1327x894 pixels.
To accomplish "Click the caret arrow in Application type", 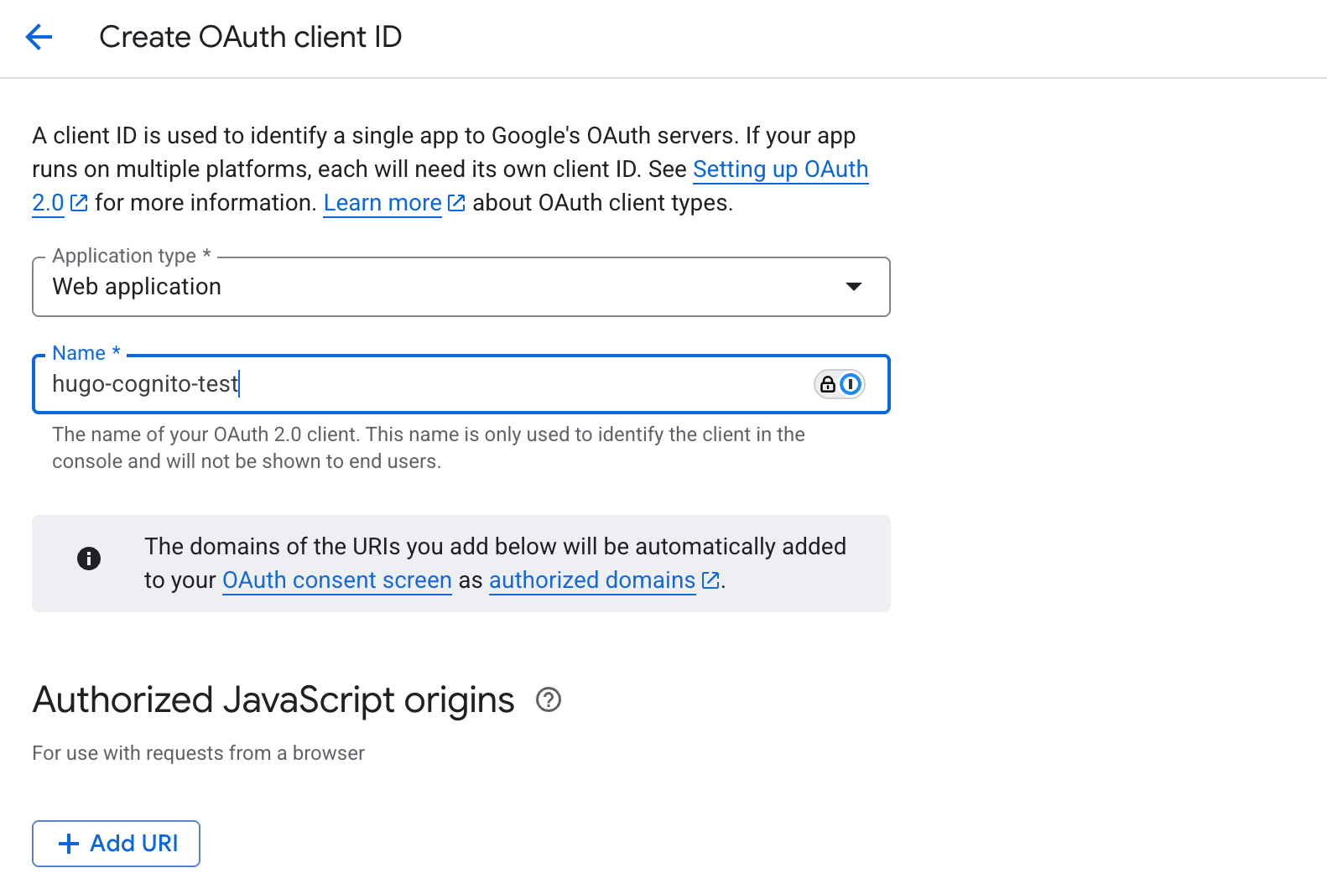I will (854, 287).
